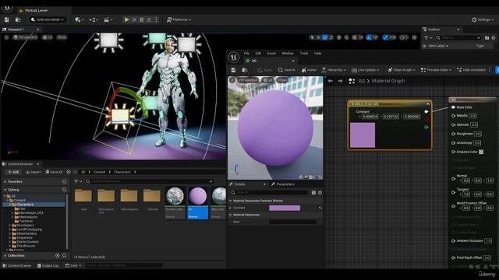The height and width of the screenshot is (280, 499).
Task: Click the save icon in the material editor toolbar
Action: (x=233, y=70)
